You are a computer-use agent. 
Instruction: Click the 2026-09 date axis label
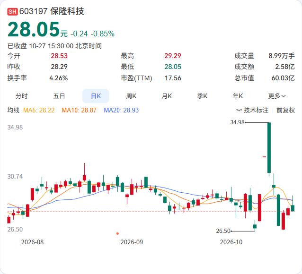click(x=132, y=242)
